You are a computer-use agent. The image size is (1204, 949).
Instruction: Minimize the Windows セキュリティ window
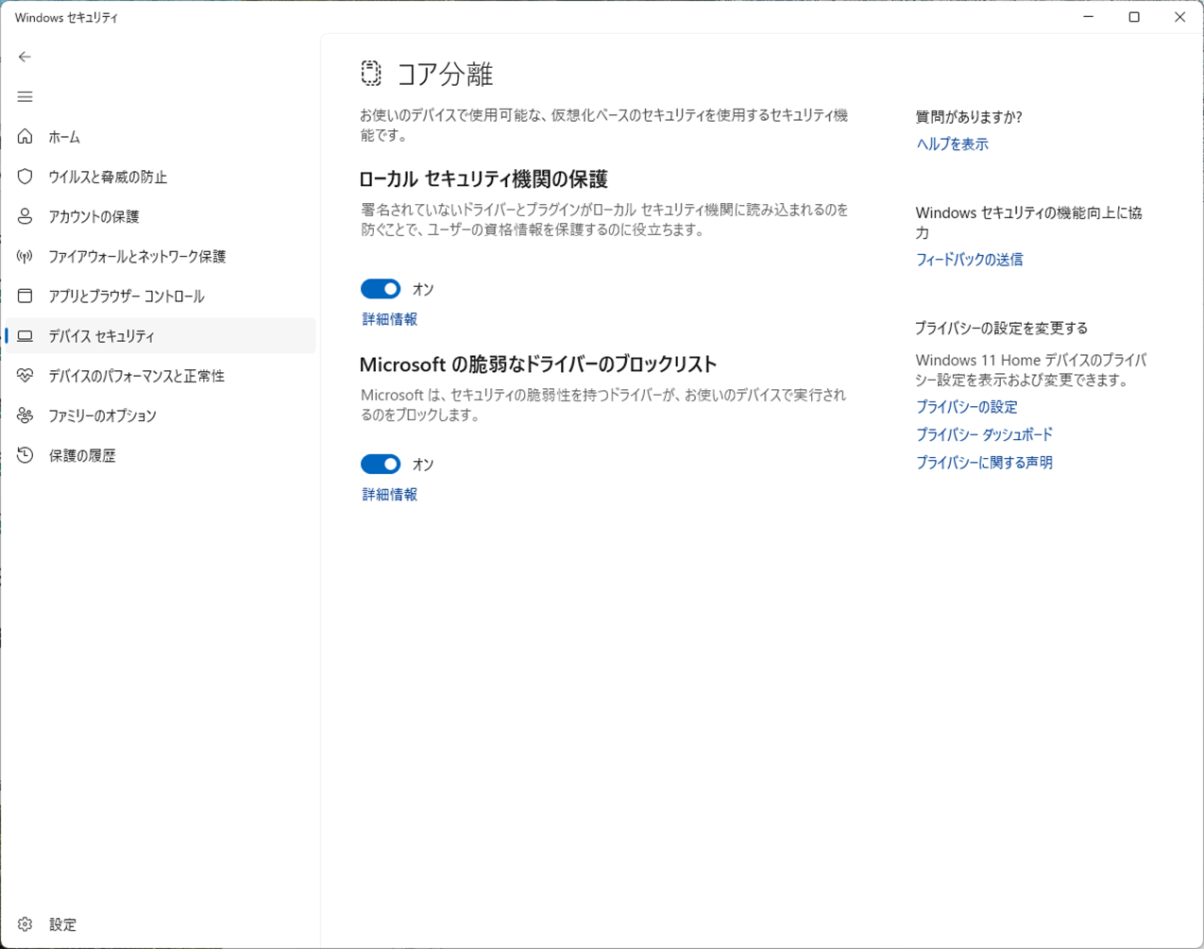[x=1089, y=17]
